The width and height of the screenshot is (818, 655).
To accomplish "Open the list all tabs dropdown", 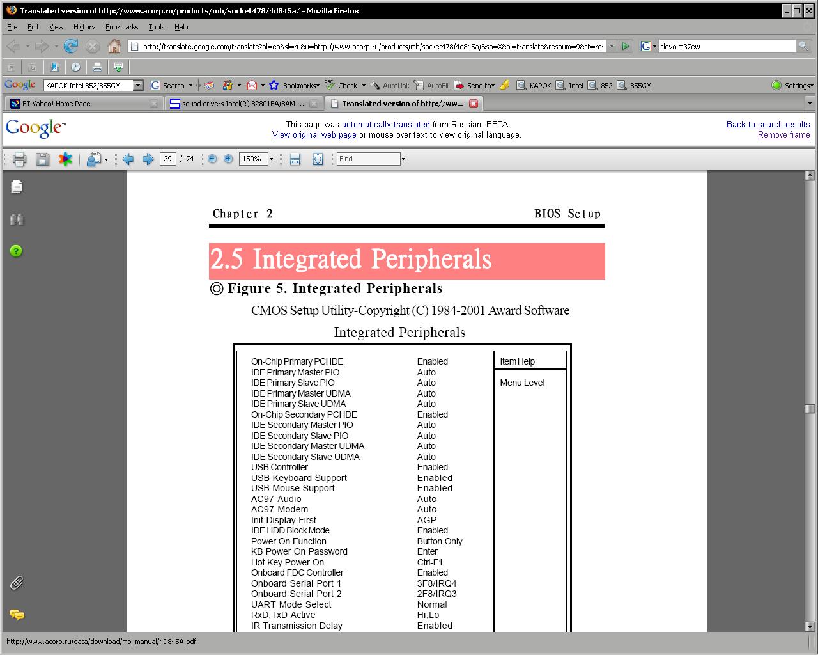I will coord(809,103).
